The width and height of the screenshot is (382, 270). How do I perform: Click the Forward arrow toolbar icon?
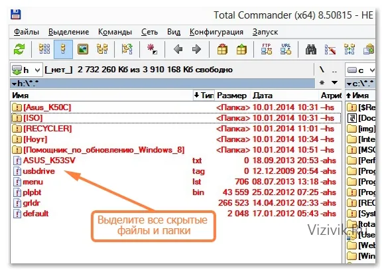[196, 50]
